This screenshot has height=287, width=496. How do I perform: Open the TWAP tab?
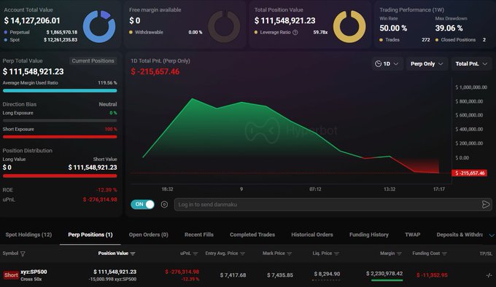tap(413, 235)
